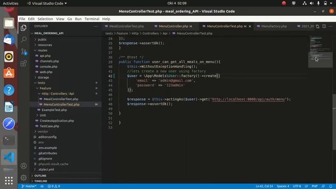
Task: Open the volume indicator in top bar
Action: click(311, 3)
